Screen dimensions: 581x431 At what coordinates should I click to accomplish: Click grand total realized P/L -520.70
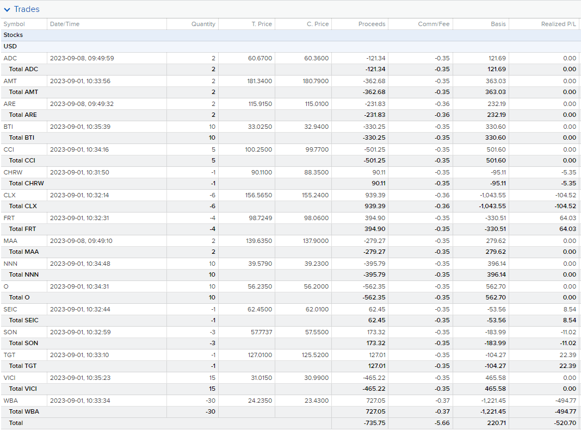565,423
